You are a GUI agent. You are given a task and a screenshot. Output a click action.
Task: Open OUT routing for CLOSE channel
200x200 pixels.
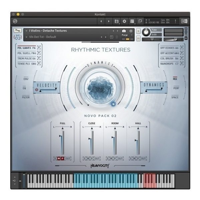coord(97,159)
